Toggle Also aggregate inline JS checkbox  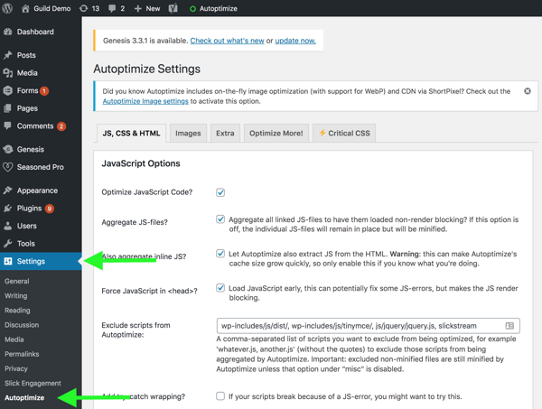[x=220, y=254]
